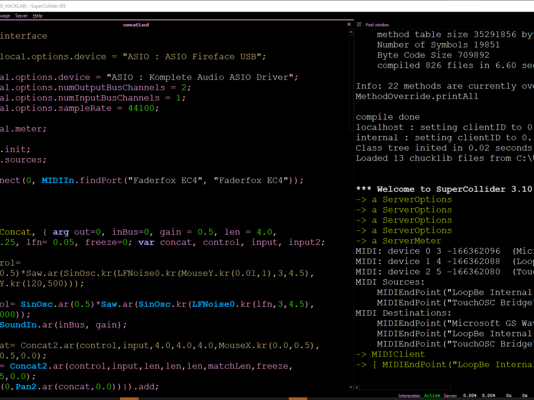Close the concat3.scd tab
The width and height of the screenshot is (534, 400).
coord(348,25)
